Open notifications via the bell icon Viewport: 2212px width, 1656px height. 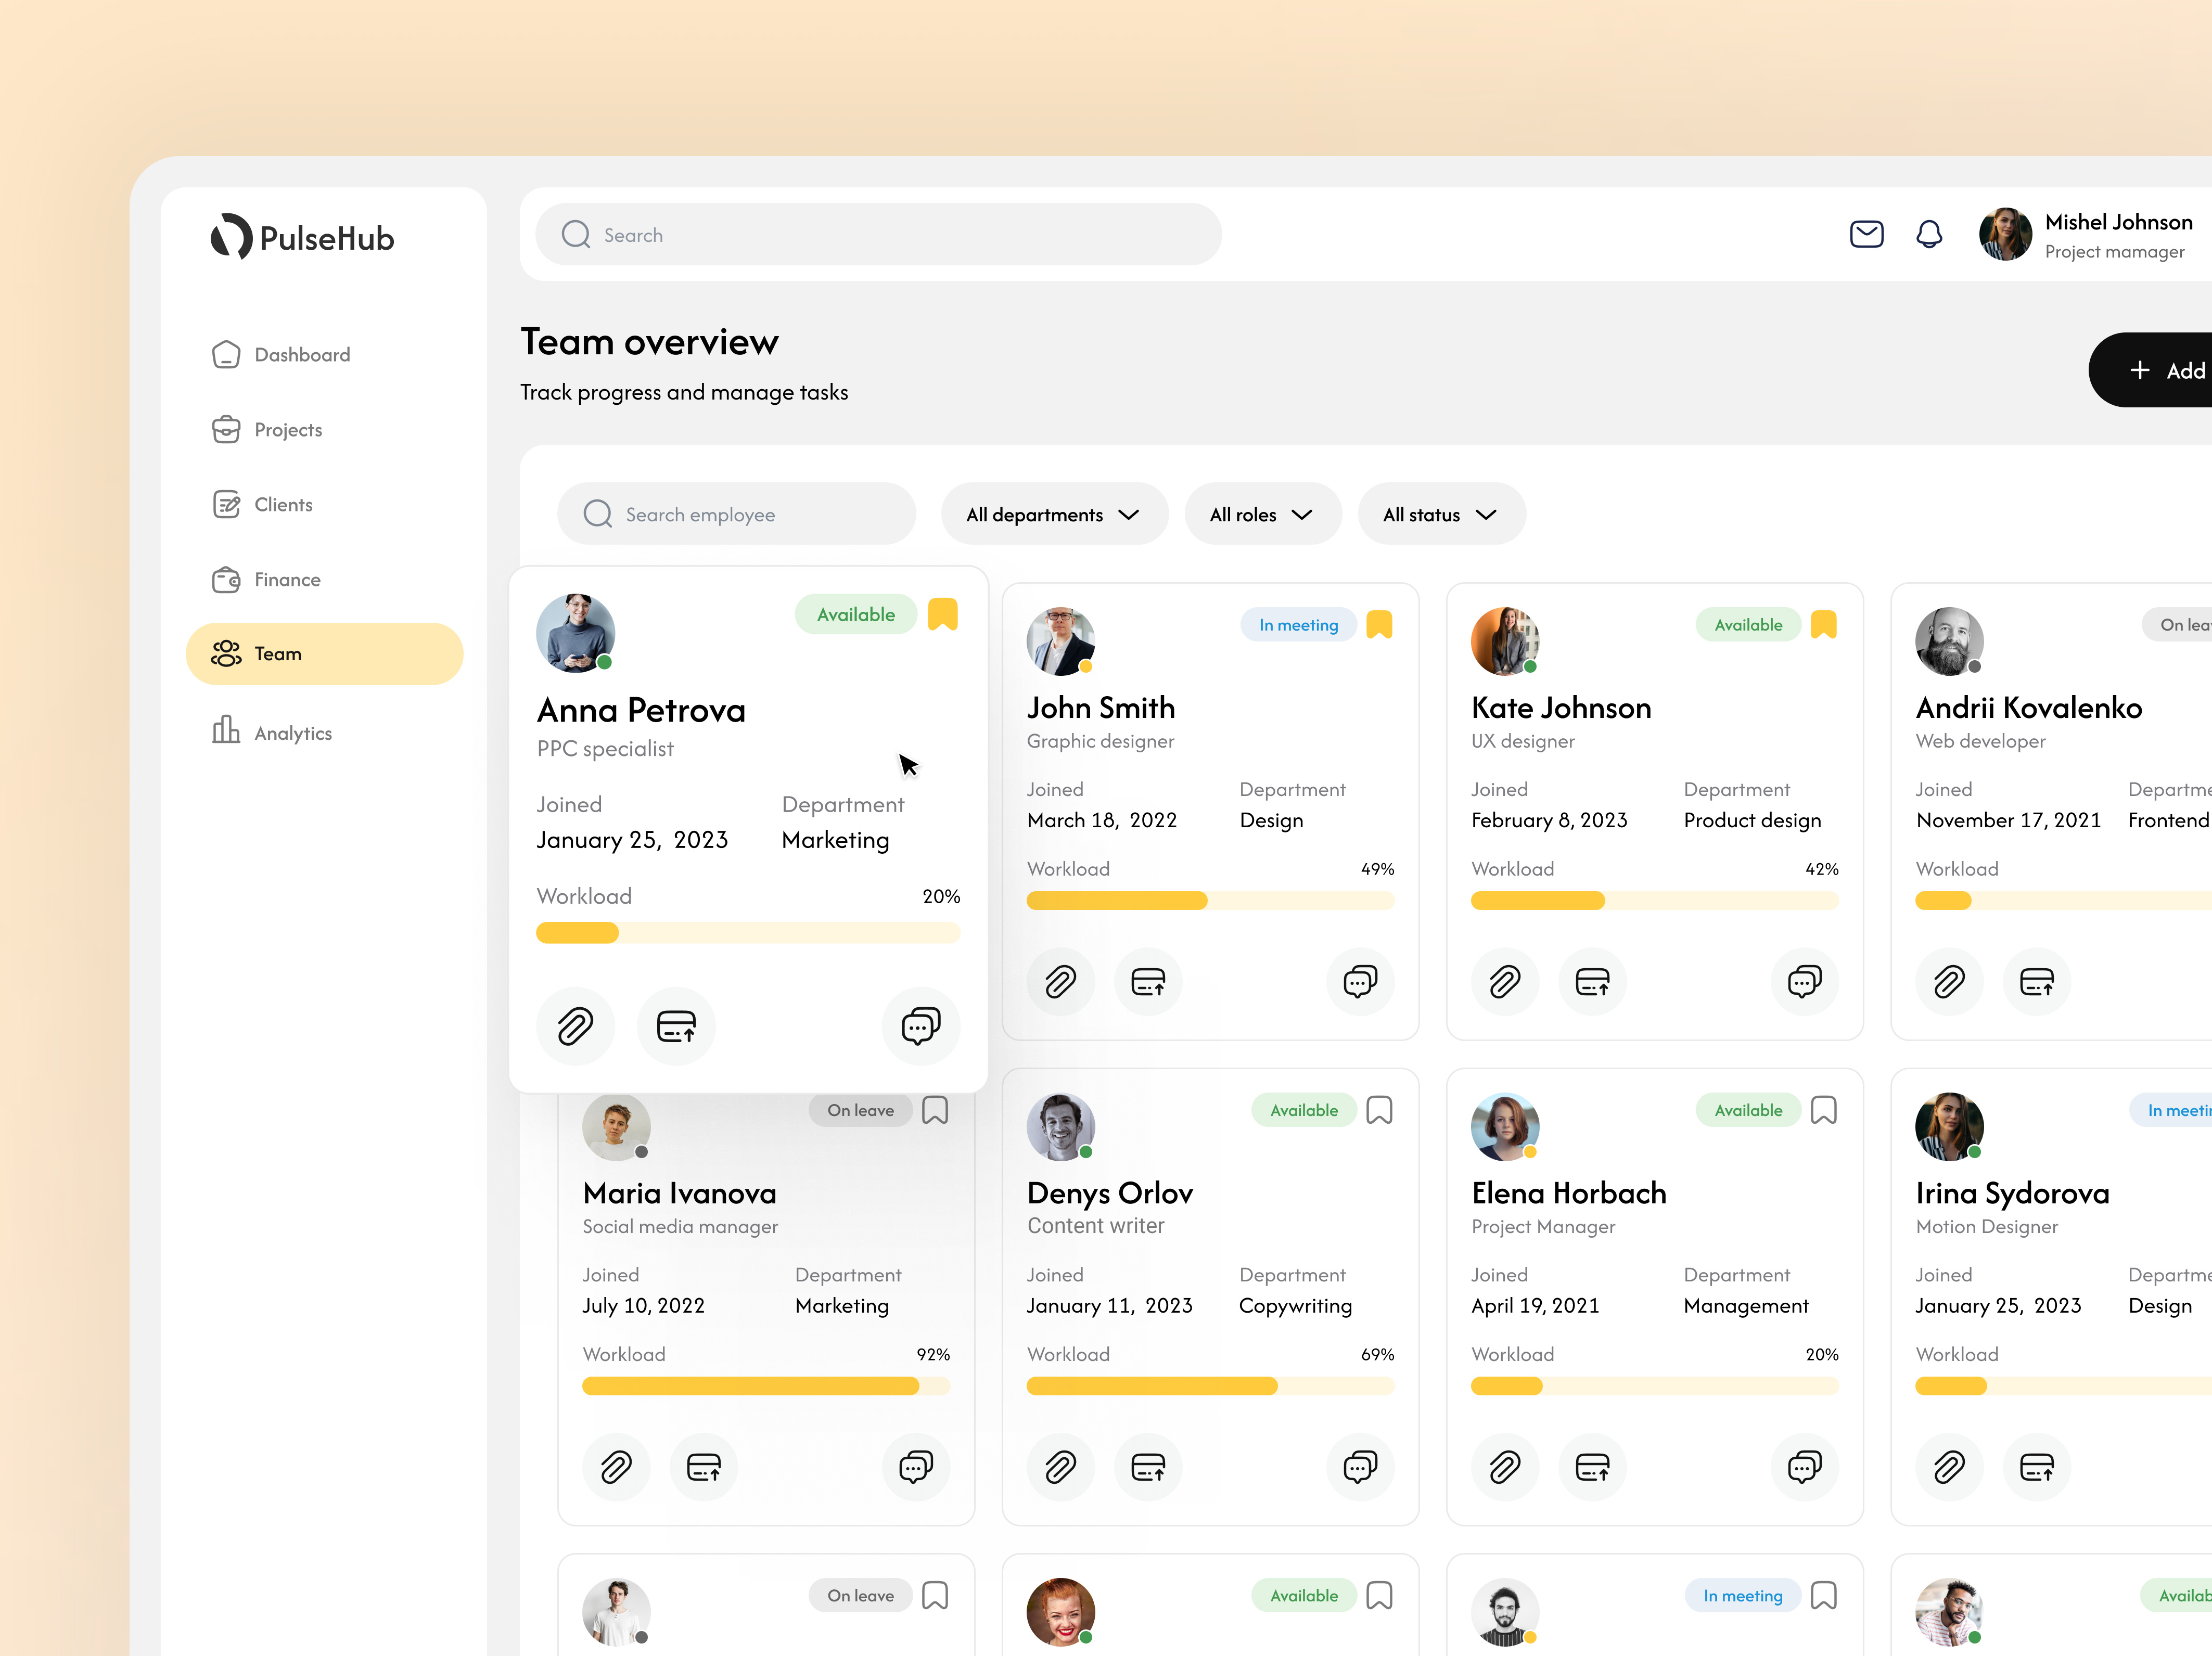coord(1930,234)
